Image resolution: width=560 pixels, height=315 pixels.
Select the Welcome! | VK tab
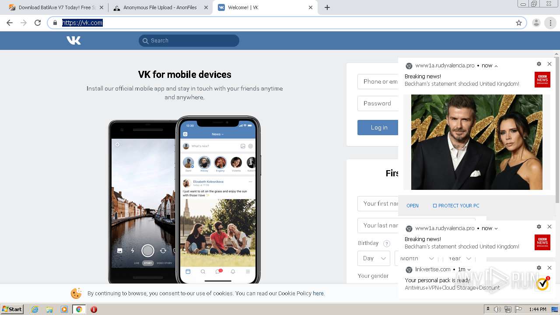tap(265, 7)
